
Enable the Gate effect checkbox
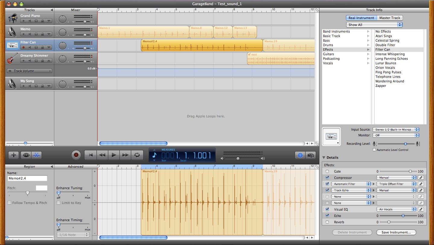pyautogui.click(x=327, y=171)
